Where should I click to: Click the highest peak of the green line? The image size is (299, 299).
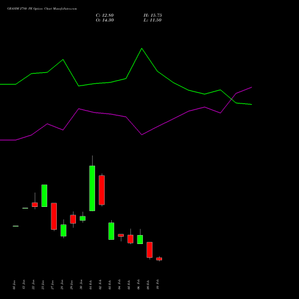[142, 48]
